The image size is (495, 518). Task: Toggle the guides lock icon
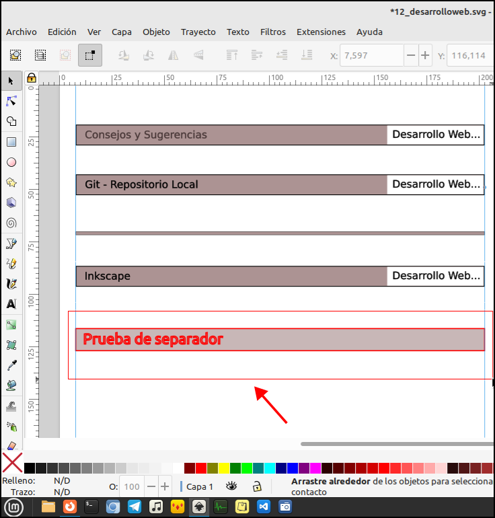coord(32,78)
